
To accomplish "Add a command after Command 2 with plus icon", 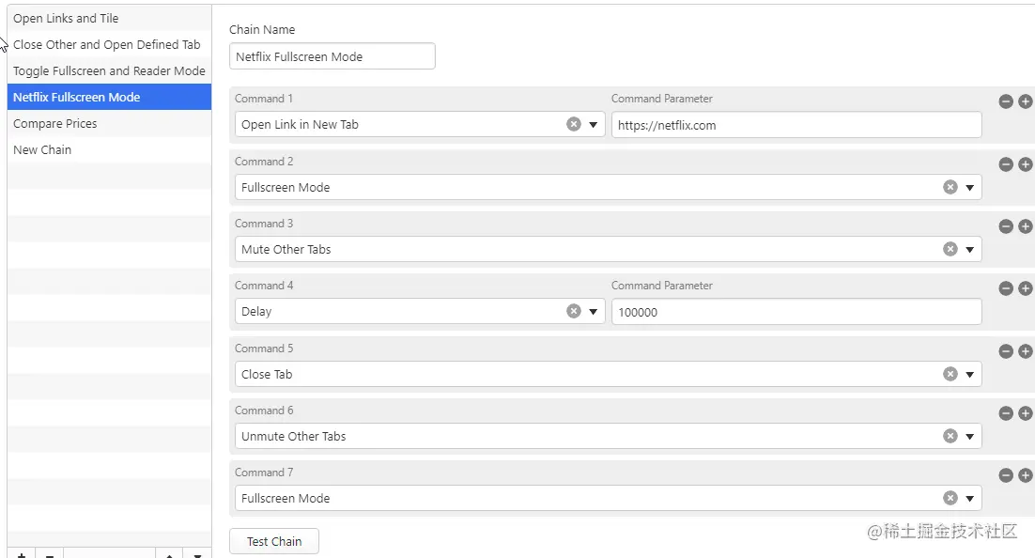I will click(1025, 164).
